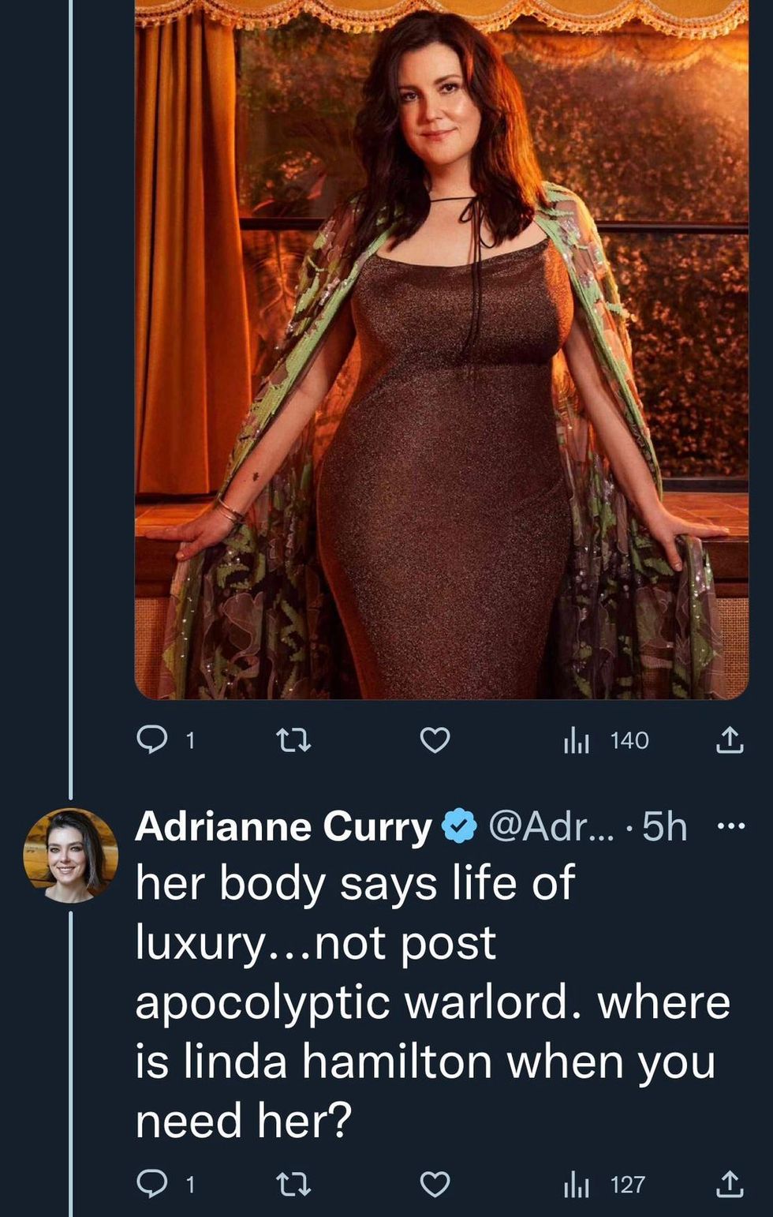Tap the reply bubble icon under the photo
The width and height of the screenshot is (773, 1217).
click(151, 740)
